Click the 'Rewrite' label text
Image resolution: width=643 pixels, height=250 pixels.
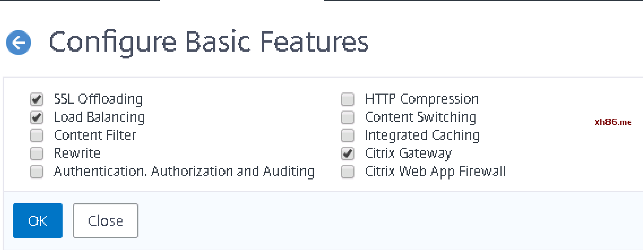tap(77, 153)
